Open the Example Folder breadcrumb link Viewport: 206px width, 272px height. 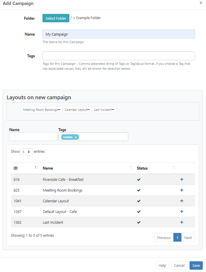coord(88,18)
